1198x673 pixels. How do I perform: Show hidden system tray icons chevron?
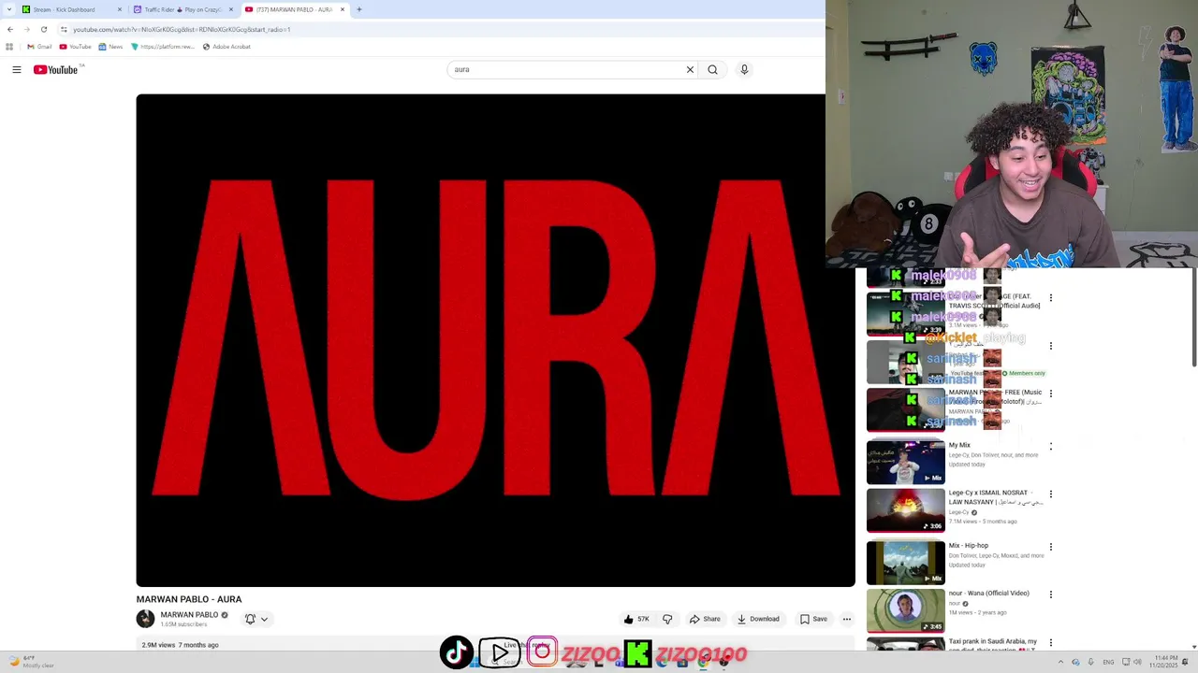point(1060,662)
